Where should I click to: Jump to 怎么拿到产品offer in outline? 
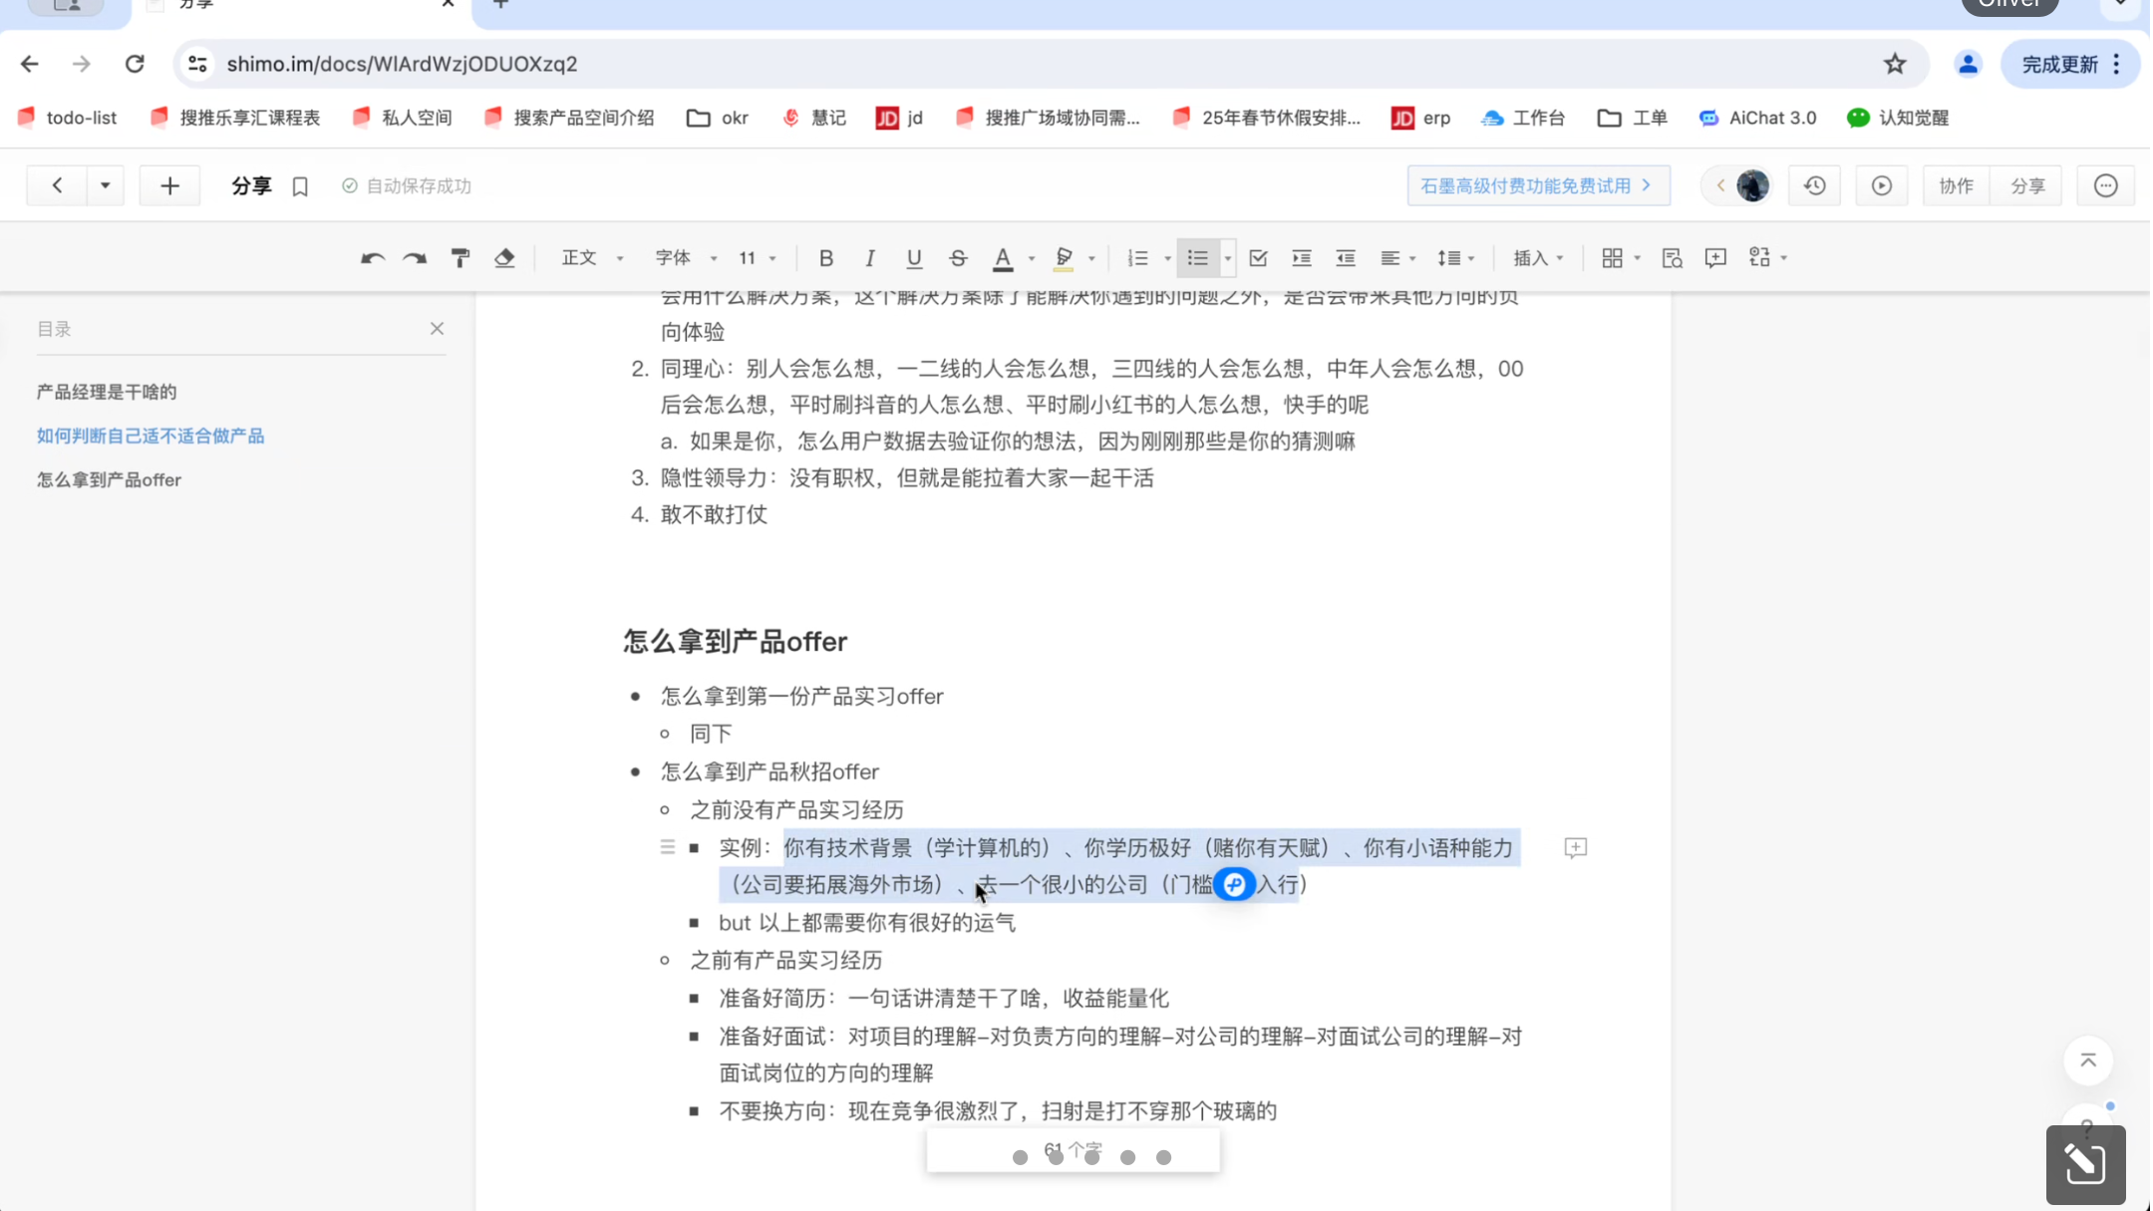[109, 479]
